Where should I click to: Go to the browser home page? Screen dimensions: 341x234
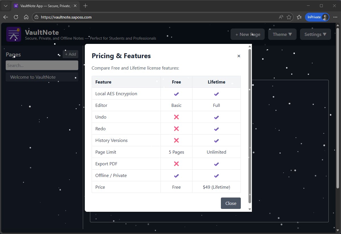(x=26, y=17)
